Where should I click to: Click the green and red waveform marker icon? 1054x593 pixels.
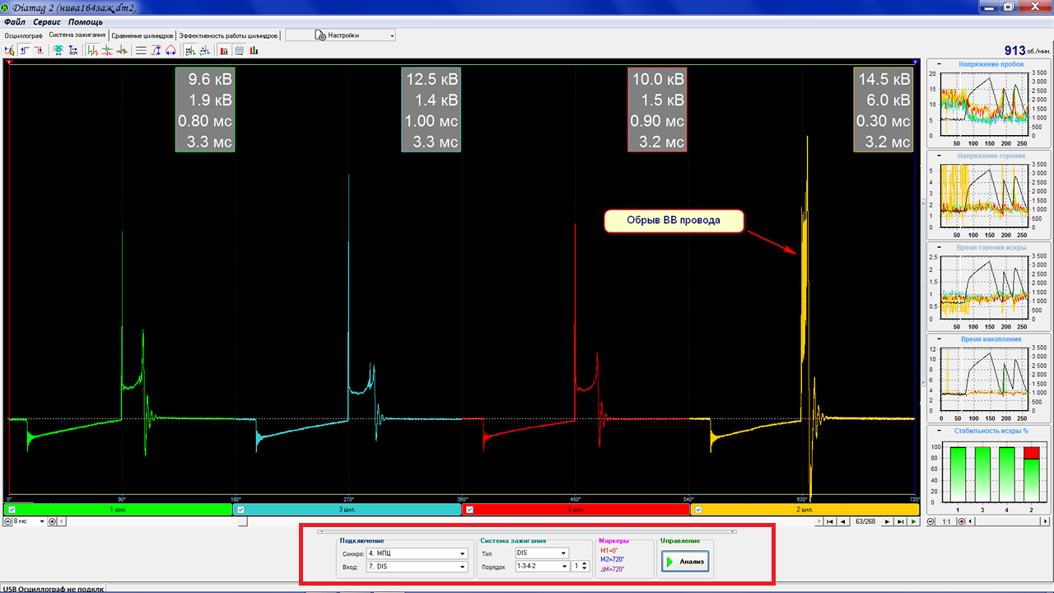click(x=93, y=50)
